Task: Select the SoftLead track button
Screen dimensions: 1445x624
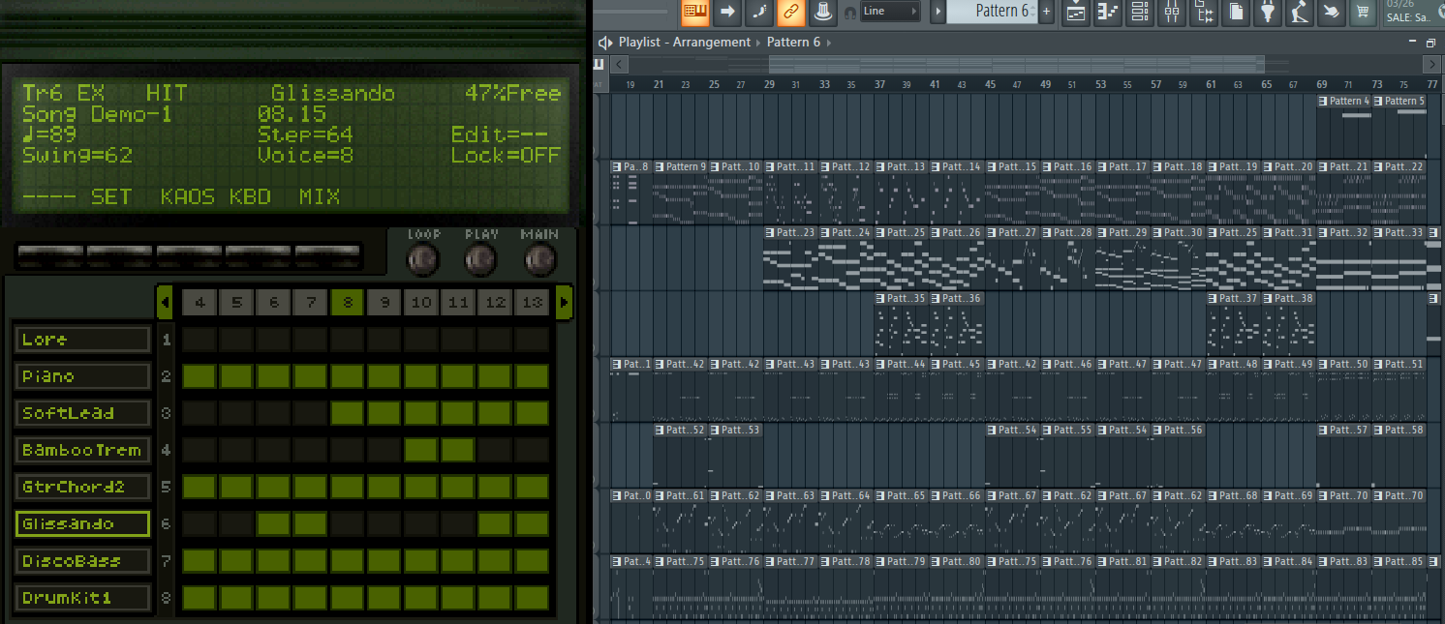Action: tap(82, 413)
